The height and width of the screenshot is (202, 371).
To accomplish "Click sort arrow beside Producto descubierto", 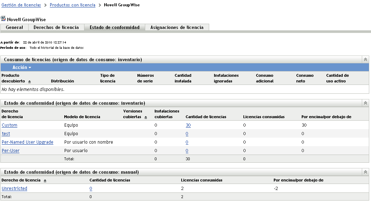I will [x=29, y=81].
